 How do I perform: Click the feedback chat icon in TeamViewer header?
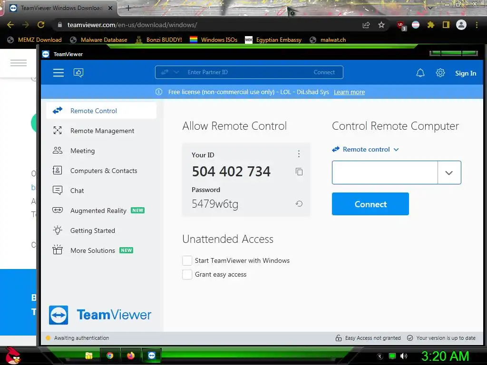pos(78,73)
